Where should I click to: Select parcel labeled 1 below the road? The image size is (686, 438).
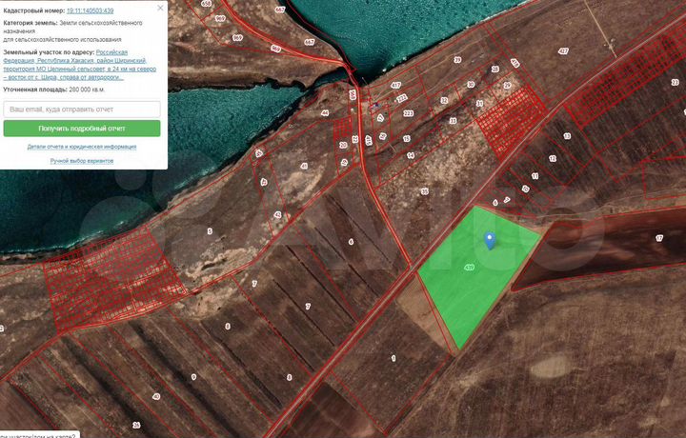[x=393, y=358]
